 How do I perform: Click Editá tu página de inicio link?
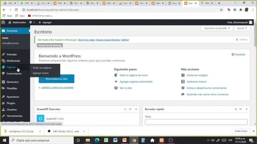pos(134,75)
